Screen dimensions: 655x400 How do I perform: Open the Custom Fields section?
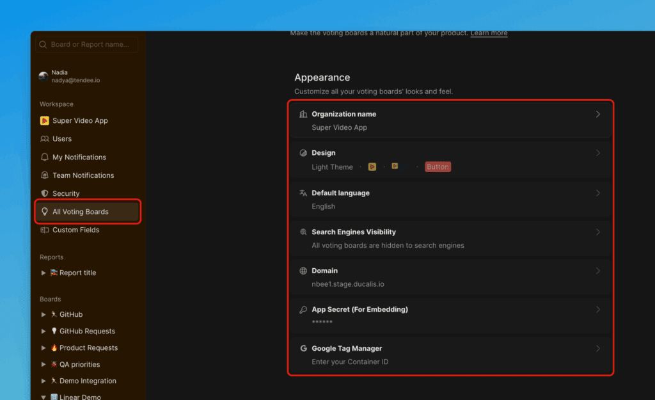click(x=75, y=230)
